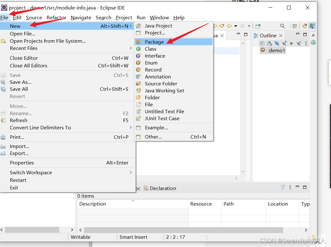Screen dimensions: 331x247
Task: Click the File icon in New submenu
Action: click(139, 104)
